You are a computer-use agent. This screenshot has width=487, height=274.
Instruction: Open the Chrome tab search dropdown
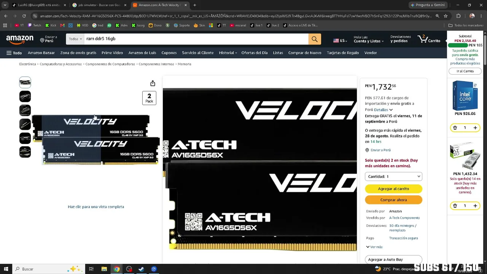[x=5, y=5]
